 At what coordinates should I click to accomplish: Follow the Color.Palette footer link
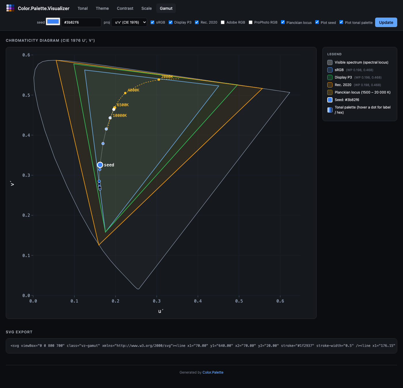click(213, 372)
